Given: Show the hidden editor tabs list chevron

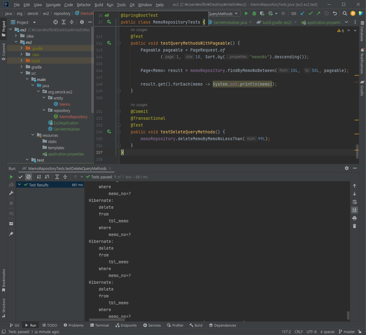Looking at the screenshot, I should (x=346, y=22).
